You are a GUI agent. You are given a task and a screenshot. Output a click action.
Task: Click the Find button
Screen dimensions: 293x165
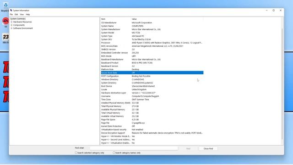[188, 148]
